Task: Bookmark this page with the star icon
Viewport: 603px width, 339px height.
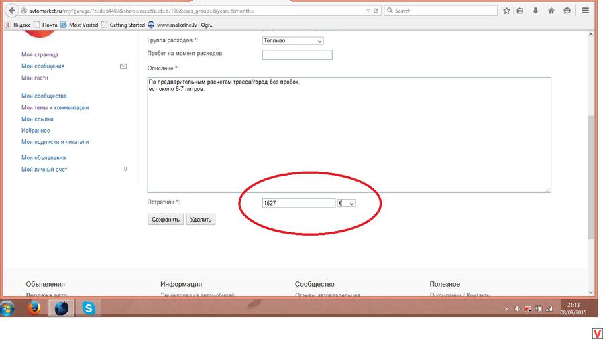Action: tap(506, 11)
